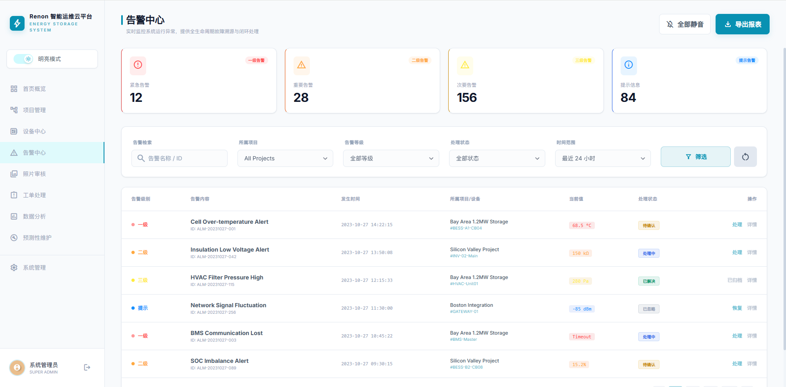The width and height of the screenshot is (786, 387).
Task: Click the reset filter refresh icon
Action: [745, 157]
